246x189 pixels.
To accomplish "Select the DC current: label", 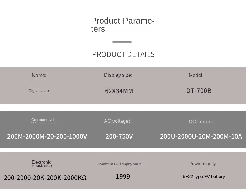I will pos(201,122).
